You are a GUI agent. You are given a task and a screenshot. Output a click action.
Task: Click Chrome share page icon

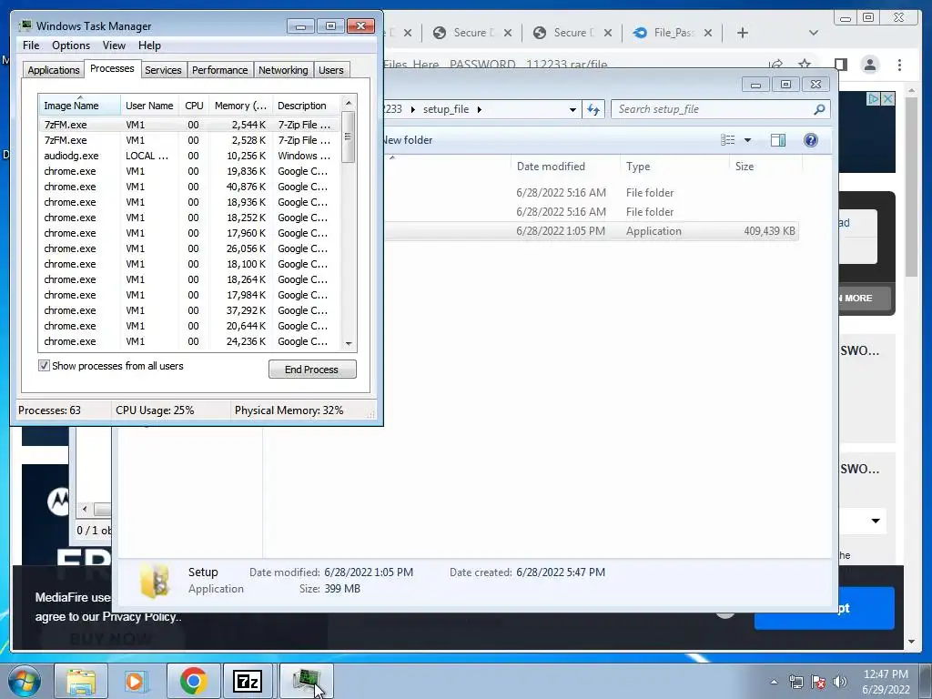775,65
